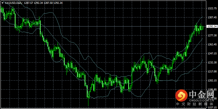Click the horizontal current price line

click(x=103, y=26)
